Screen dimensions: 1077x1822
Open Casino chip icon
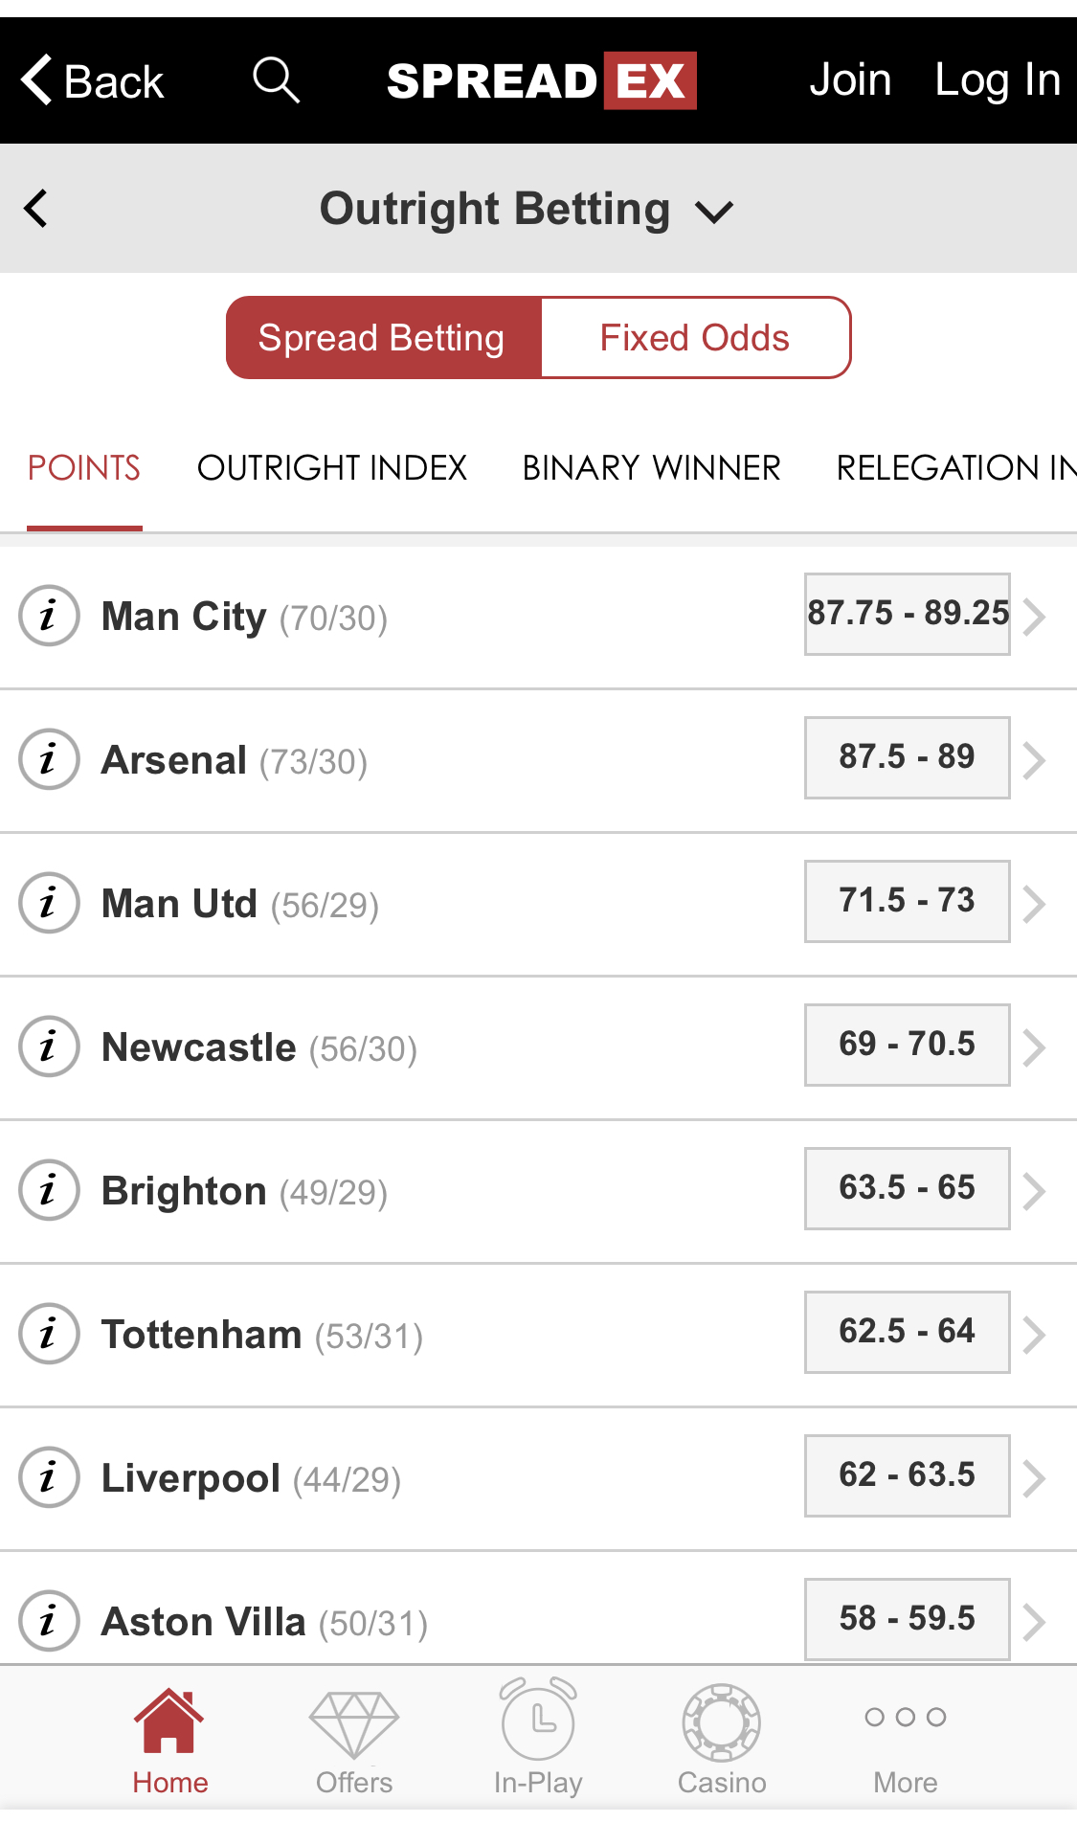pyautogui.click(x=722, y=1722)
